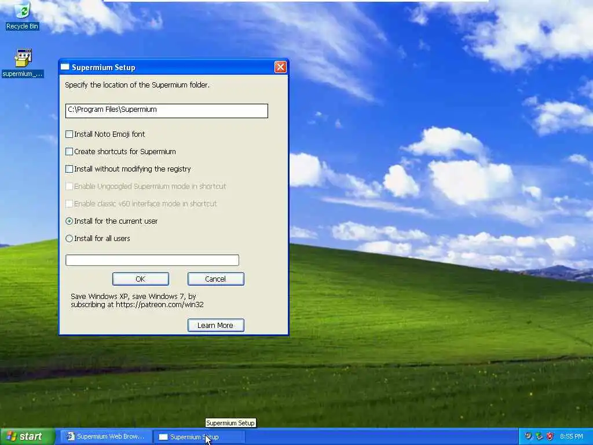Click Supermium Setup taskbar button
593x445 pixels.
(x=199, y=437)
